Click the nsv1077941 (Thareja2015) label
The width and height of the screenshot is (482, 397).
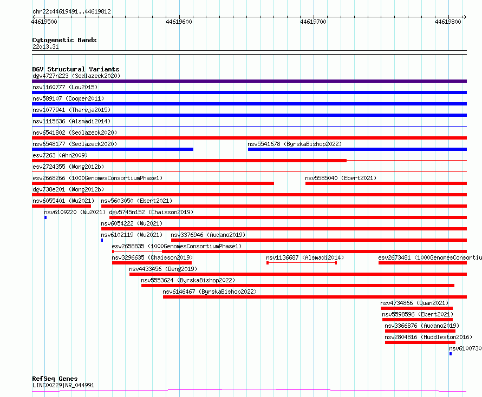[71, 110]
